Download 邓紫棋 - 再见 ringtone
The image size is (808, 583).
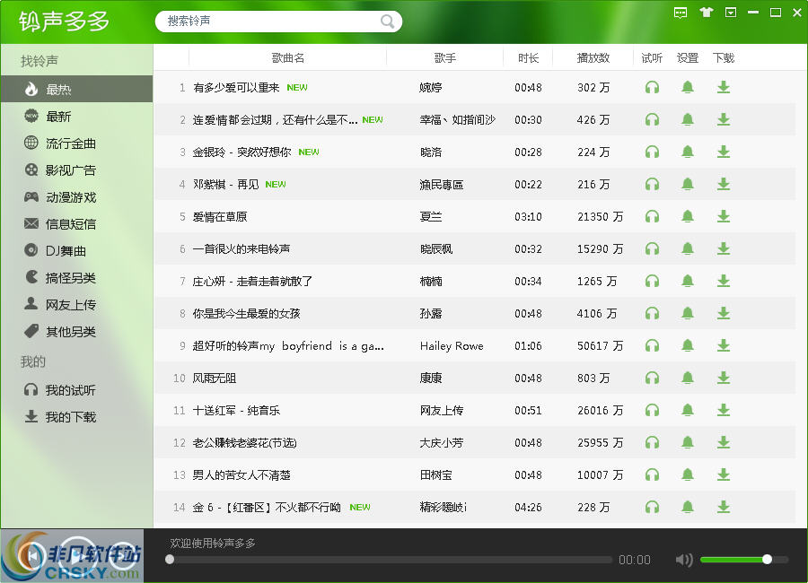point(724,185)
